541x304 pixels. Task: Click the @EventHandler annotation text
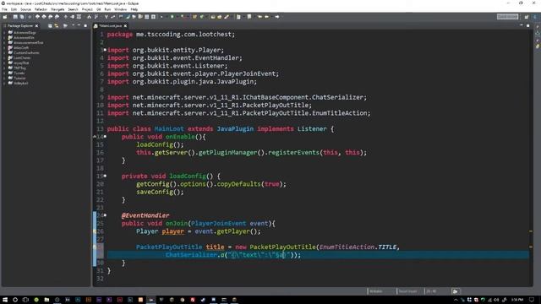click(x=145, y=215)
